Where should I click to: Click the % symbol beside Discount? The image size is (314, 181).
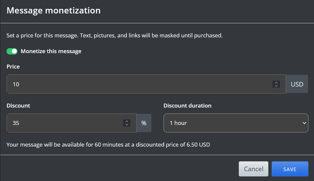pos(144,123)
